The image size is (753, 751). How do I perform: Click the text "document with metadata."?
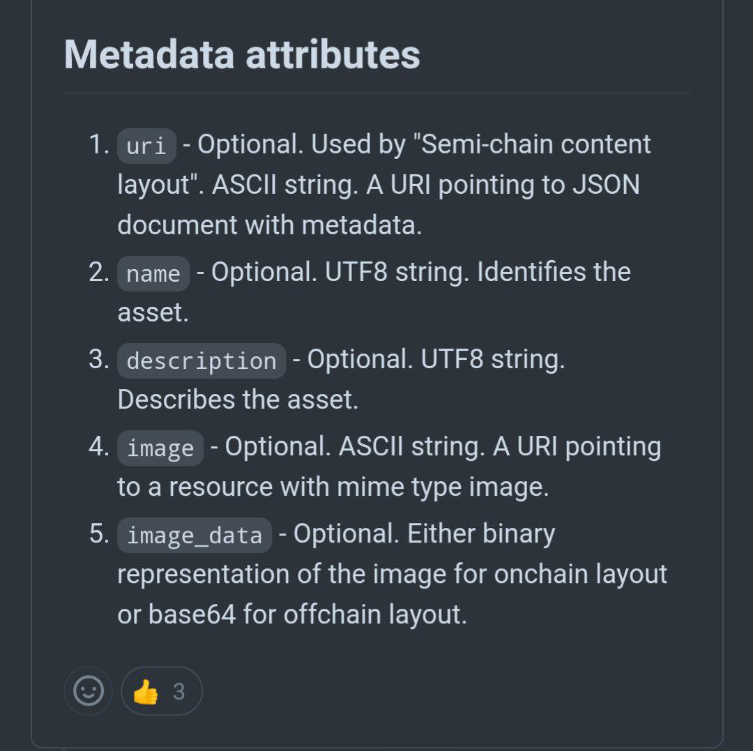pyautogui.click(x=270, y=225)
